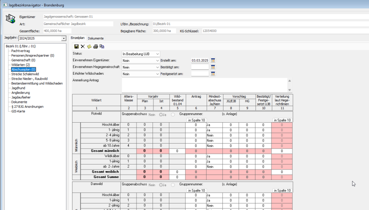369x210 pixels.
Task: Click the black X delete icon
Action: 82,46
